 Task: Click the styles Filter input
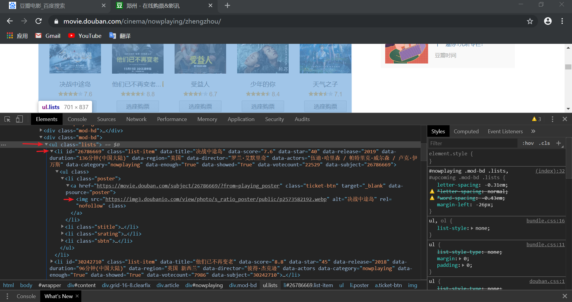[x=473, y=143]
